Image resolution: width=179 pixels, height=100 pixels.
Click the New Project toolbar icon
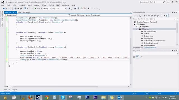point(12,9)
